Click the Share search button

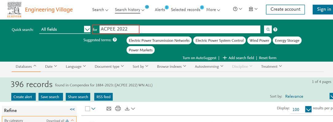pos(78,97)
